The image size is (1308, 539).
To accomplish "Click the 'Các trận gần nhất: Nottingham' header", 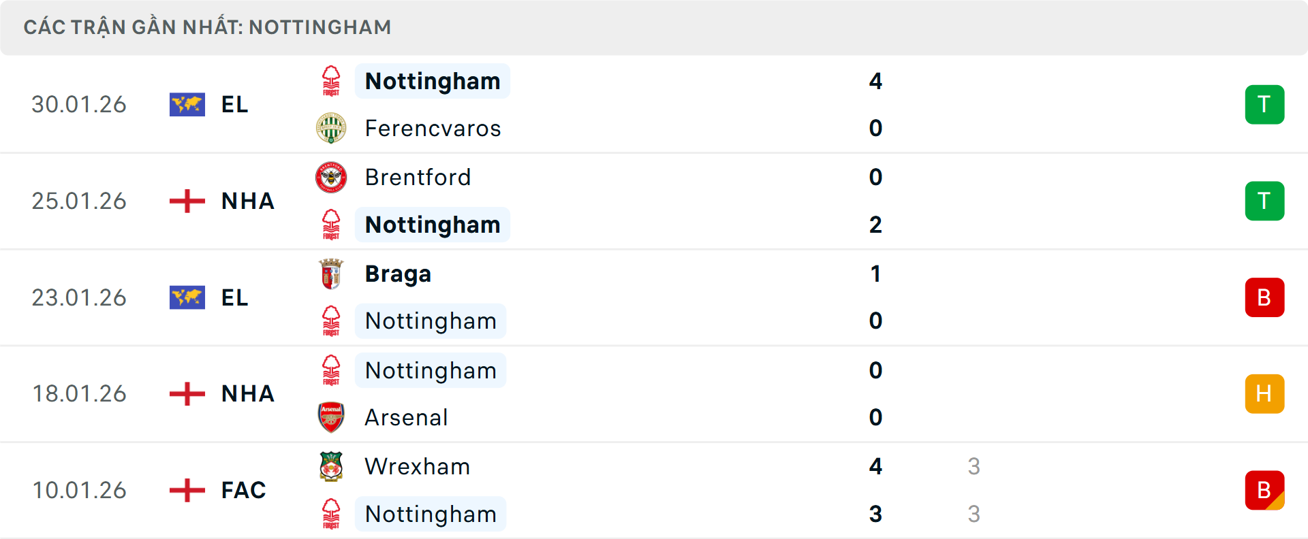I will click(207, 27).
